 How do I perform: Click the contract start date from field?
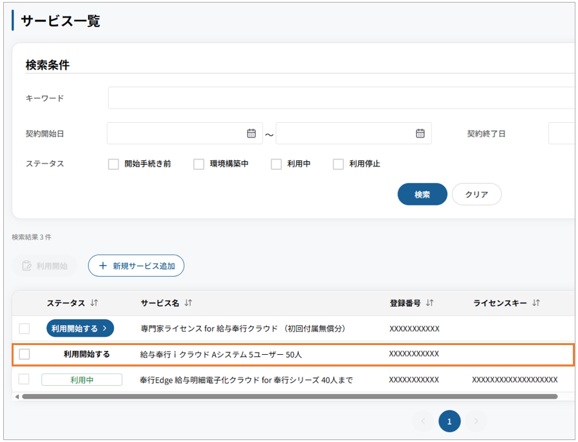(185, 133)
